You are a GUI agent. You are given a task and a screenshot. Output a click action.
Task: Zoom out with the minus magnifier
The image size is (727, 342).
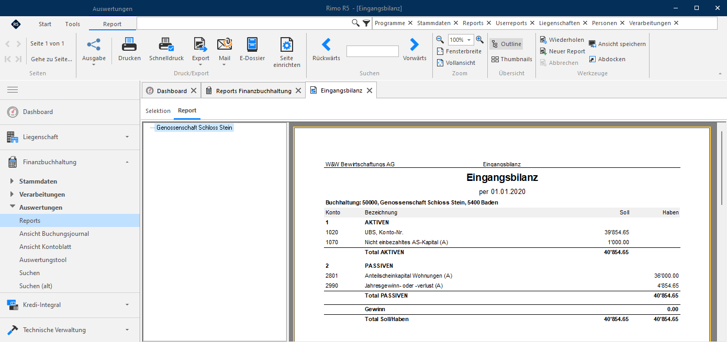(440, 40)
